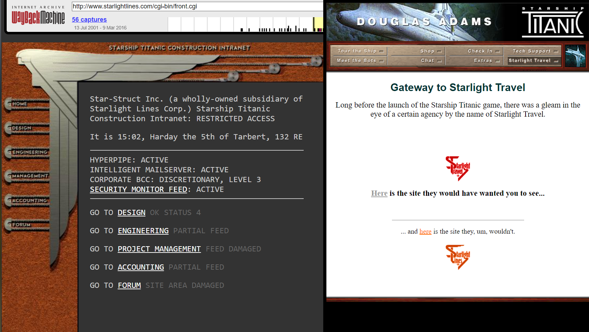The height and width of the screenshot is (332, 589).
Task: Click the 'HYPERPIPE: ACTIVE' status line
Action: click(x=129, y=160)
